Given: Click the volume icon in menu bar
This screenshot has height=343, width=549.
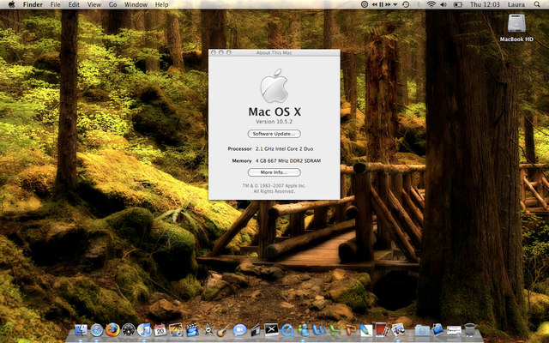Looking at the screenshot, I should pyautogui.click(x=444, y=5).
